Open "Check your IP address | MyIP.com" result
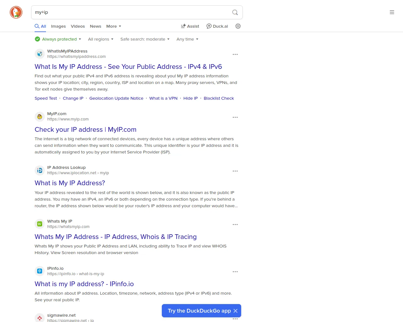Screen dimensions: 403x322 85,130
